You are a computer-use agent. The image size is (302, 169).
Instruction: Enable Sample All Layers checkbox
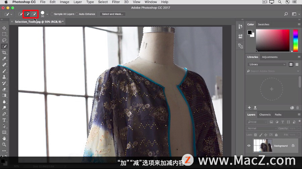click(x=52, y=14)
